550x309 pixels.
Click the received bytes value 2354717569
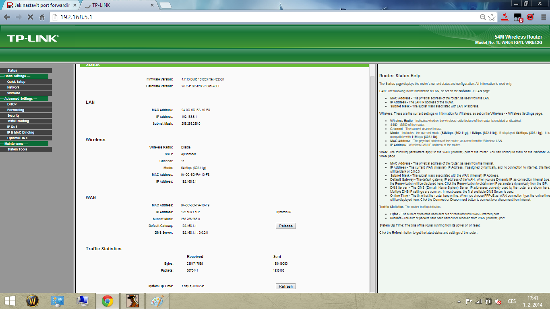[x=195, y=264]
